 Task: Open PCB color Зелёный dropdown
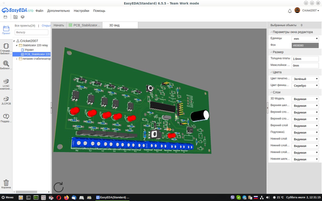(x=305, y=79)
